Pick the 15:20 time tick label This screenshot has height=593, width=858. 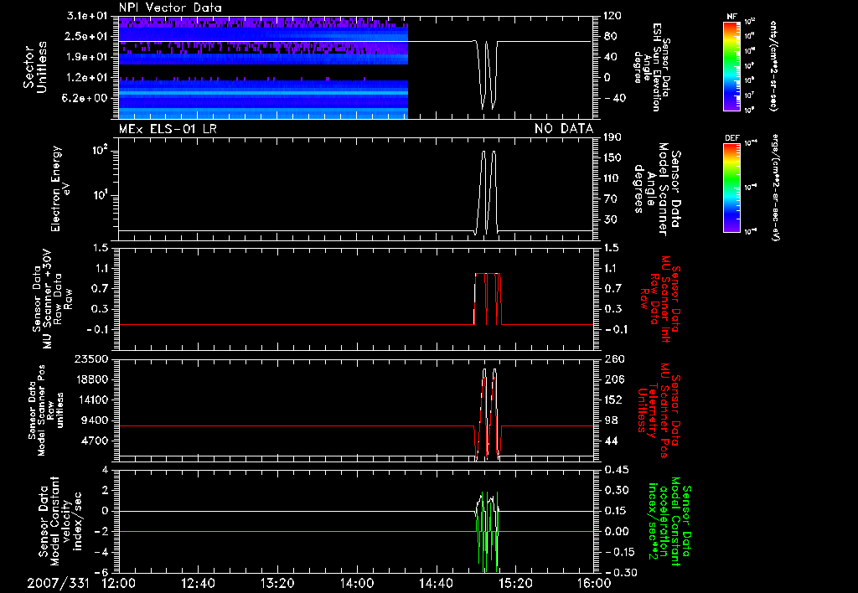(515, 583)
